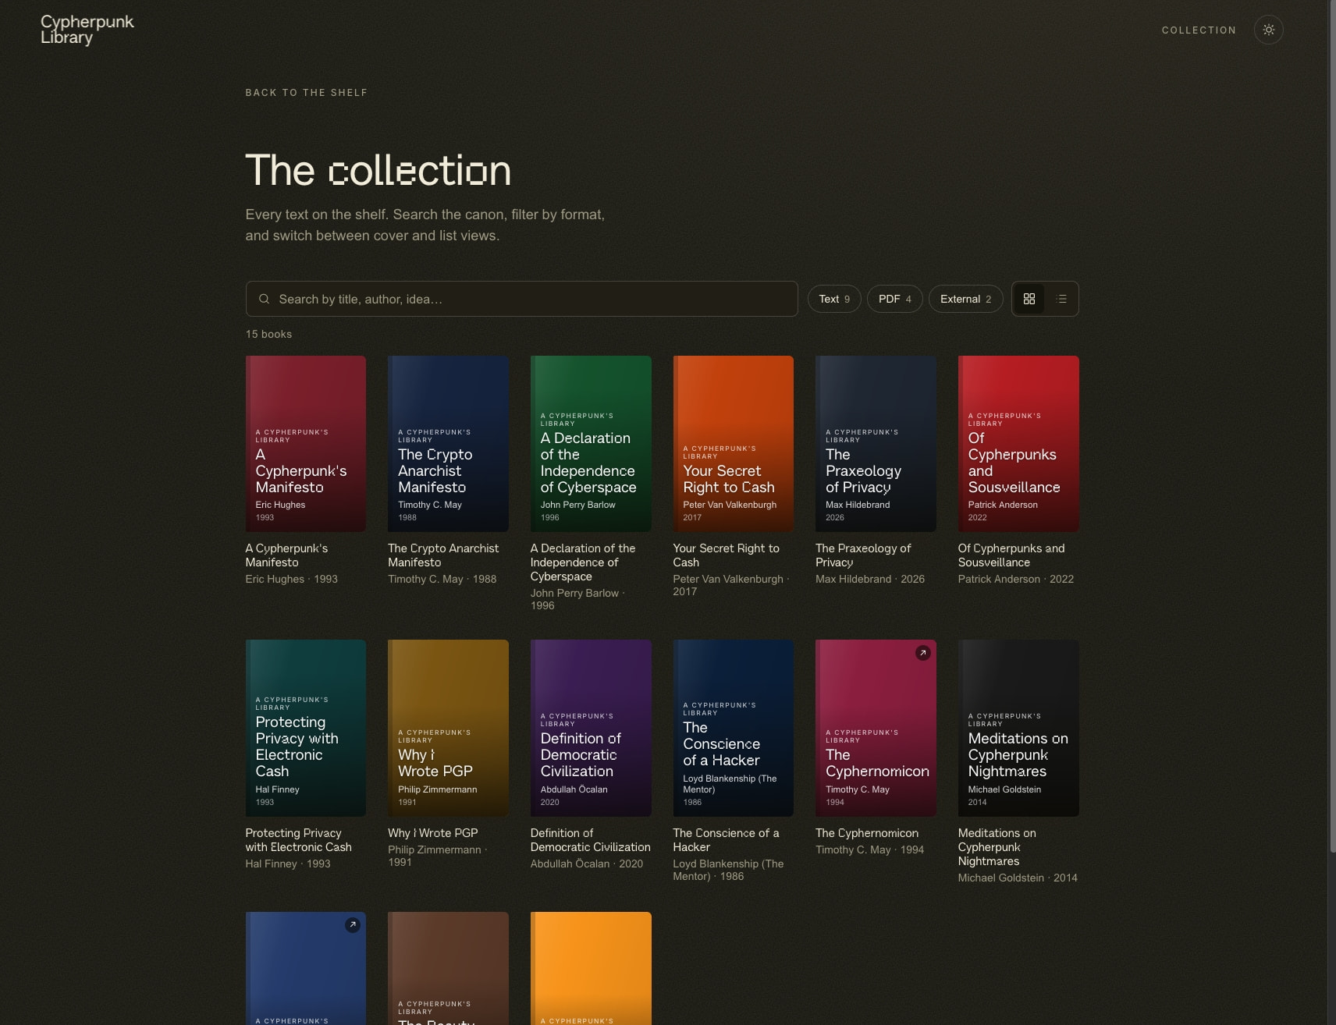Click 'Eric Hughes · 1993' caption text

pyautogui.click(x=291, y=579)
